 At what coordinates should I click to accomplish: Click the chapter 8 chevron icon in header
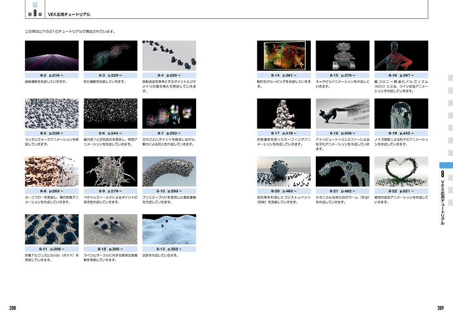(35, 5)
